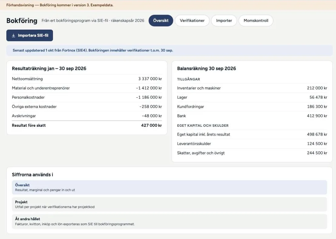Click the Personalkostnader label

pyautogui.click(x=28, y=97)
